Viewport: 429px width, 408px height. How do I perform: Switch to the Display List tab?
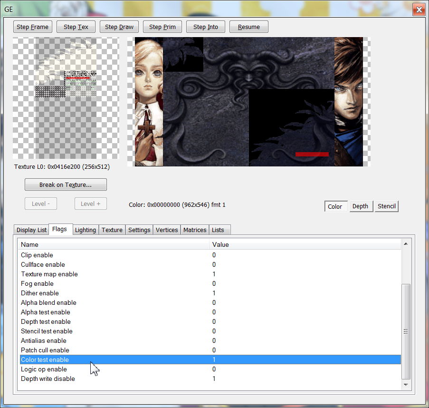(x=31, y=230)
